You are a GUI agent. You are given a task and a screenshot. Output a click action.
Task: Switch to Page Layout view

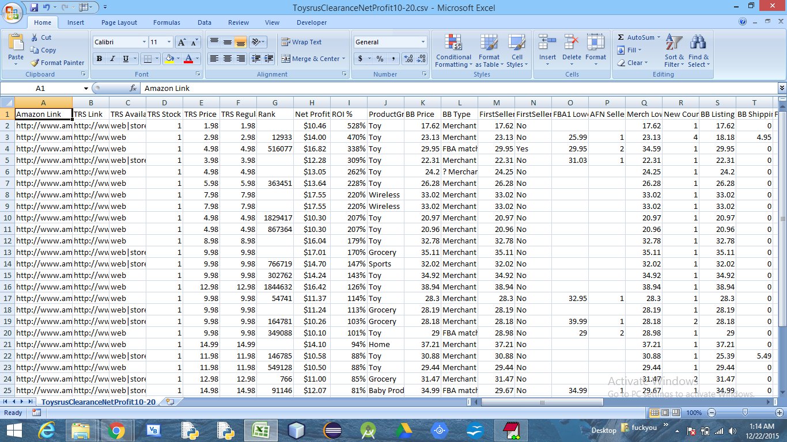click(665, 413)
